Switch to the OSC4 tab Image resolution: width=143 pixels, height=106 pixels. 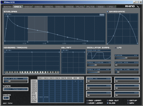49,7
